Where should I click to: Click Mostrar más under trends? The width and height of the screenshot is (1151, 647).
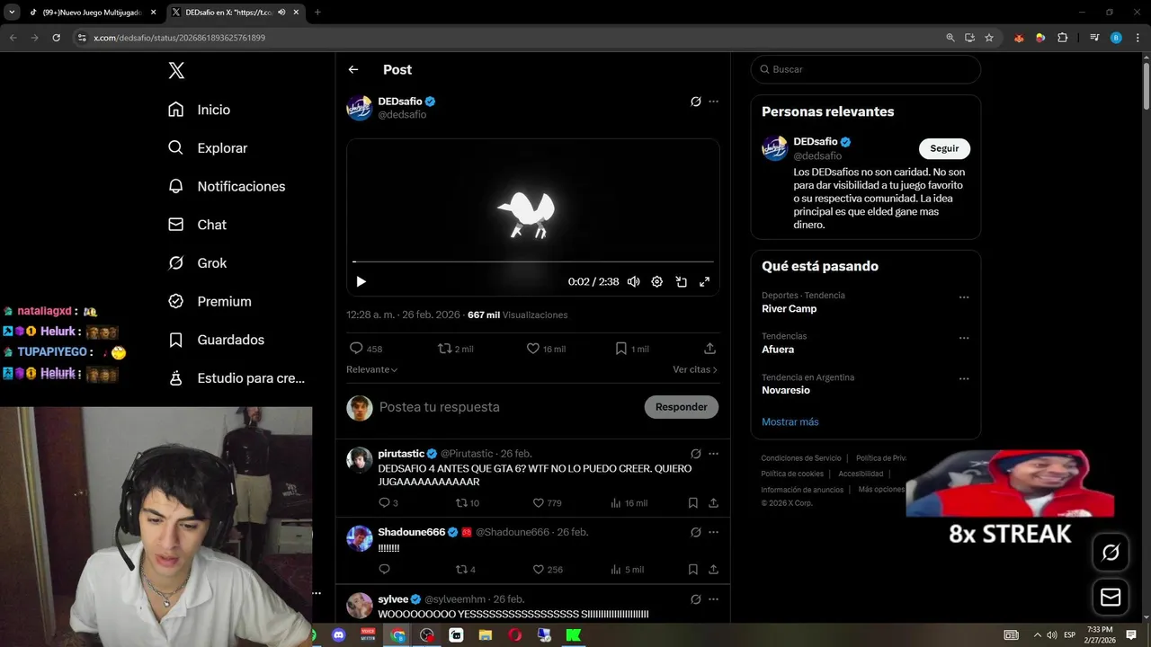click(x=790, y=422)
